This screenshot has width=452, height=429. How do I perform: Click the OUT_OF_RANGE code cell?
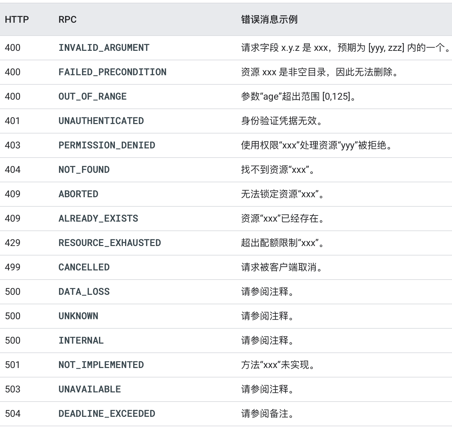coord(93,97)
